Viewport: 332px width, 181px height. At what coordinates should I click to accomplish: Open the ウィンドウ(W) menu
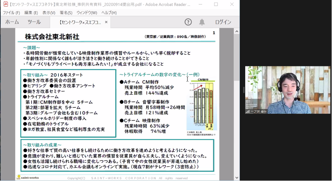pos(87,13)
